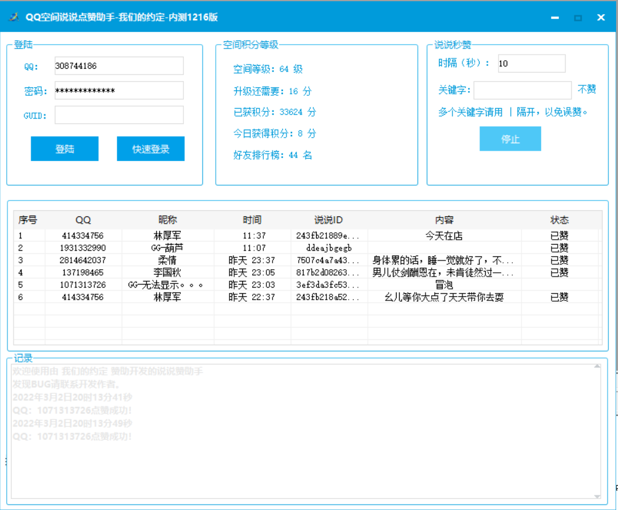Click the 内容 column header
The width and height of the screenshot is (618, 510).
click(x=444, y=220)
